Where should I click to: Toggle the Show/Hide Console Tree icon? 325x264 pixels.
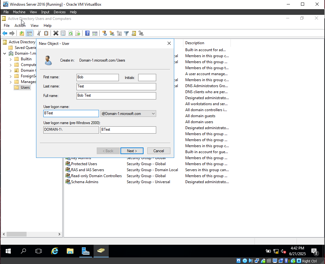coord(29,33)
